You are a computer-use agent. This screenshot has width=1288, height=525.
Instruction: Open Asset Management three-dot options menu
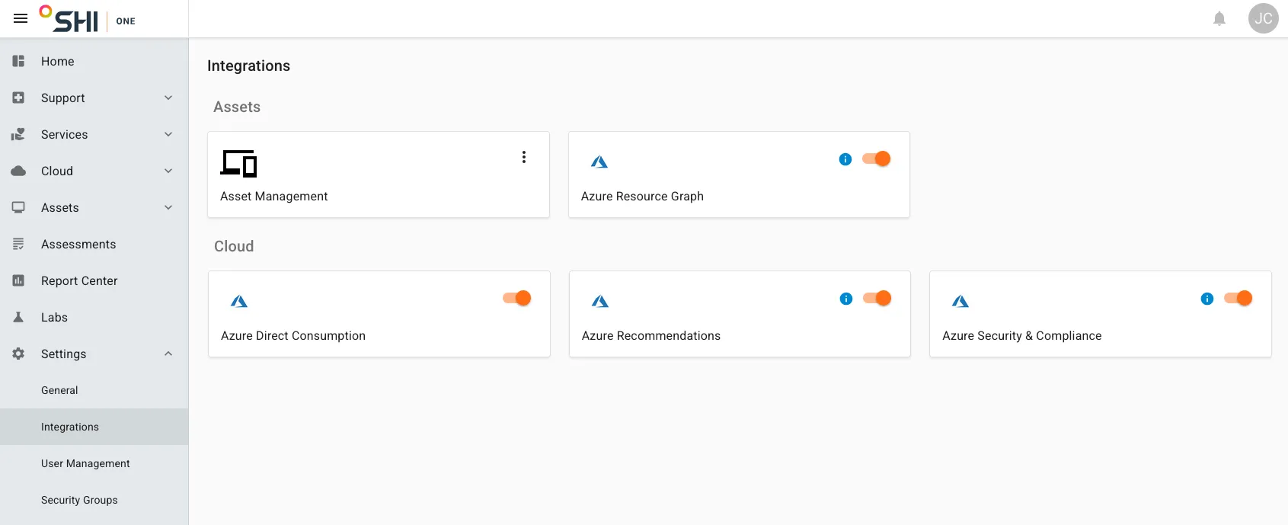(524, 157)
